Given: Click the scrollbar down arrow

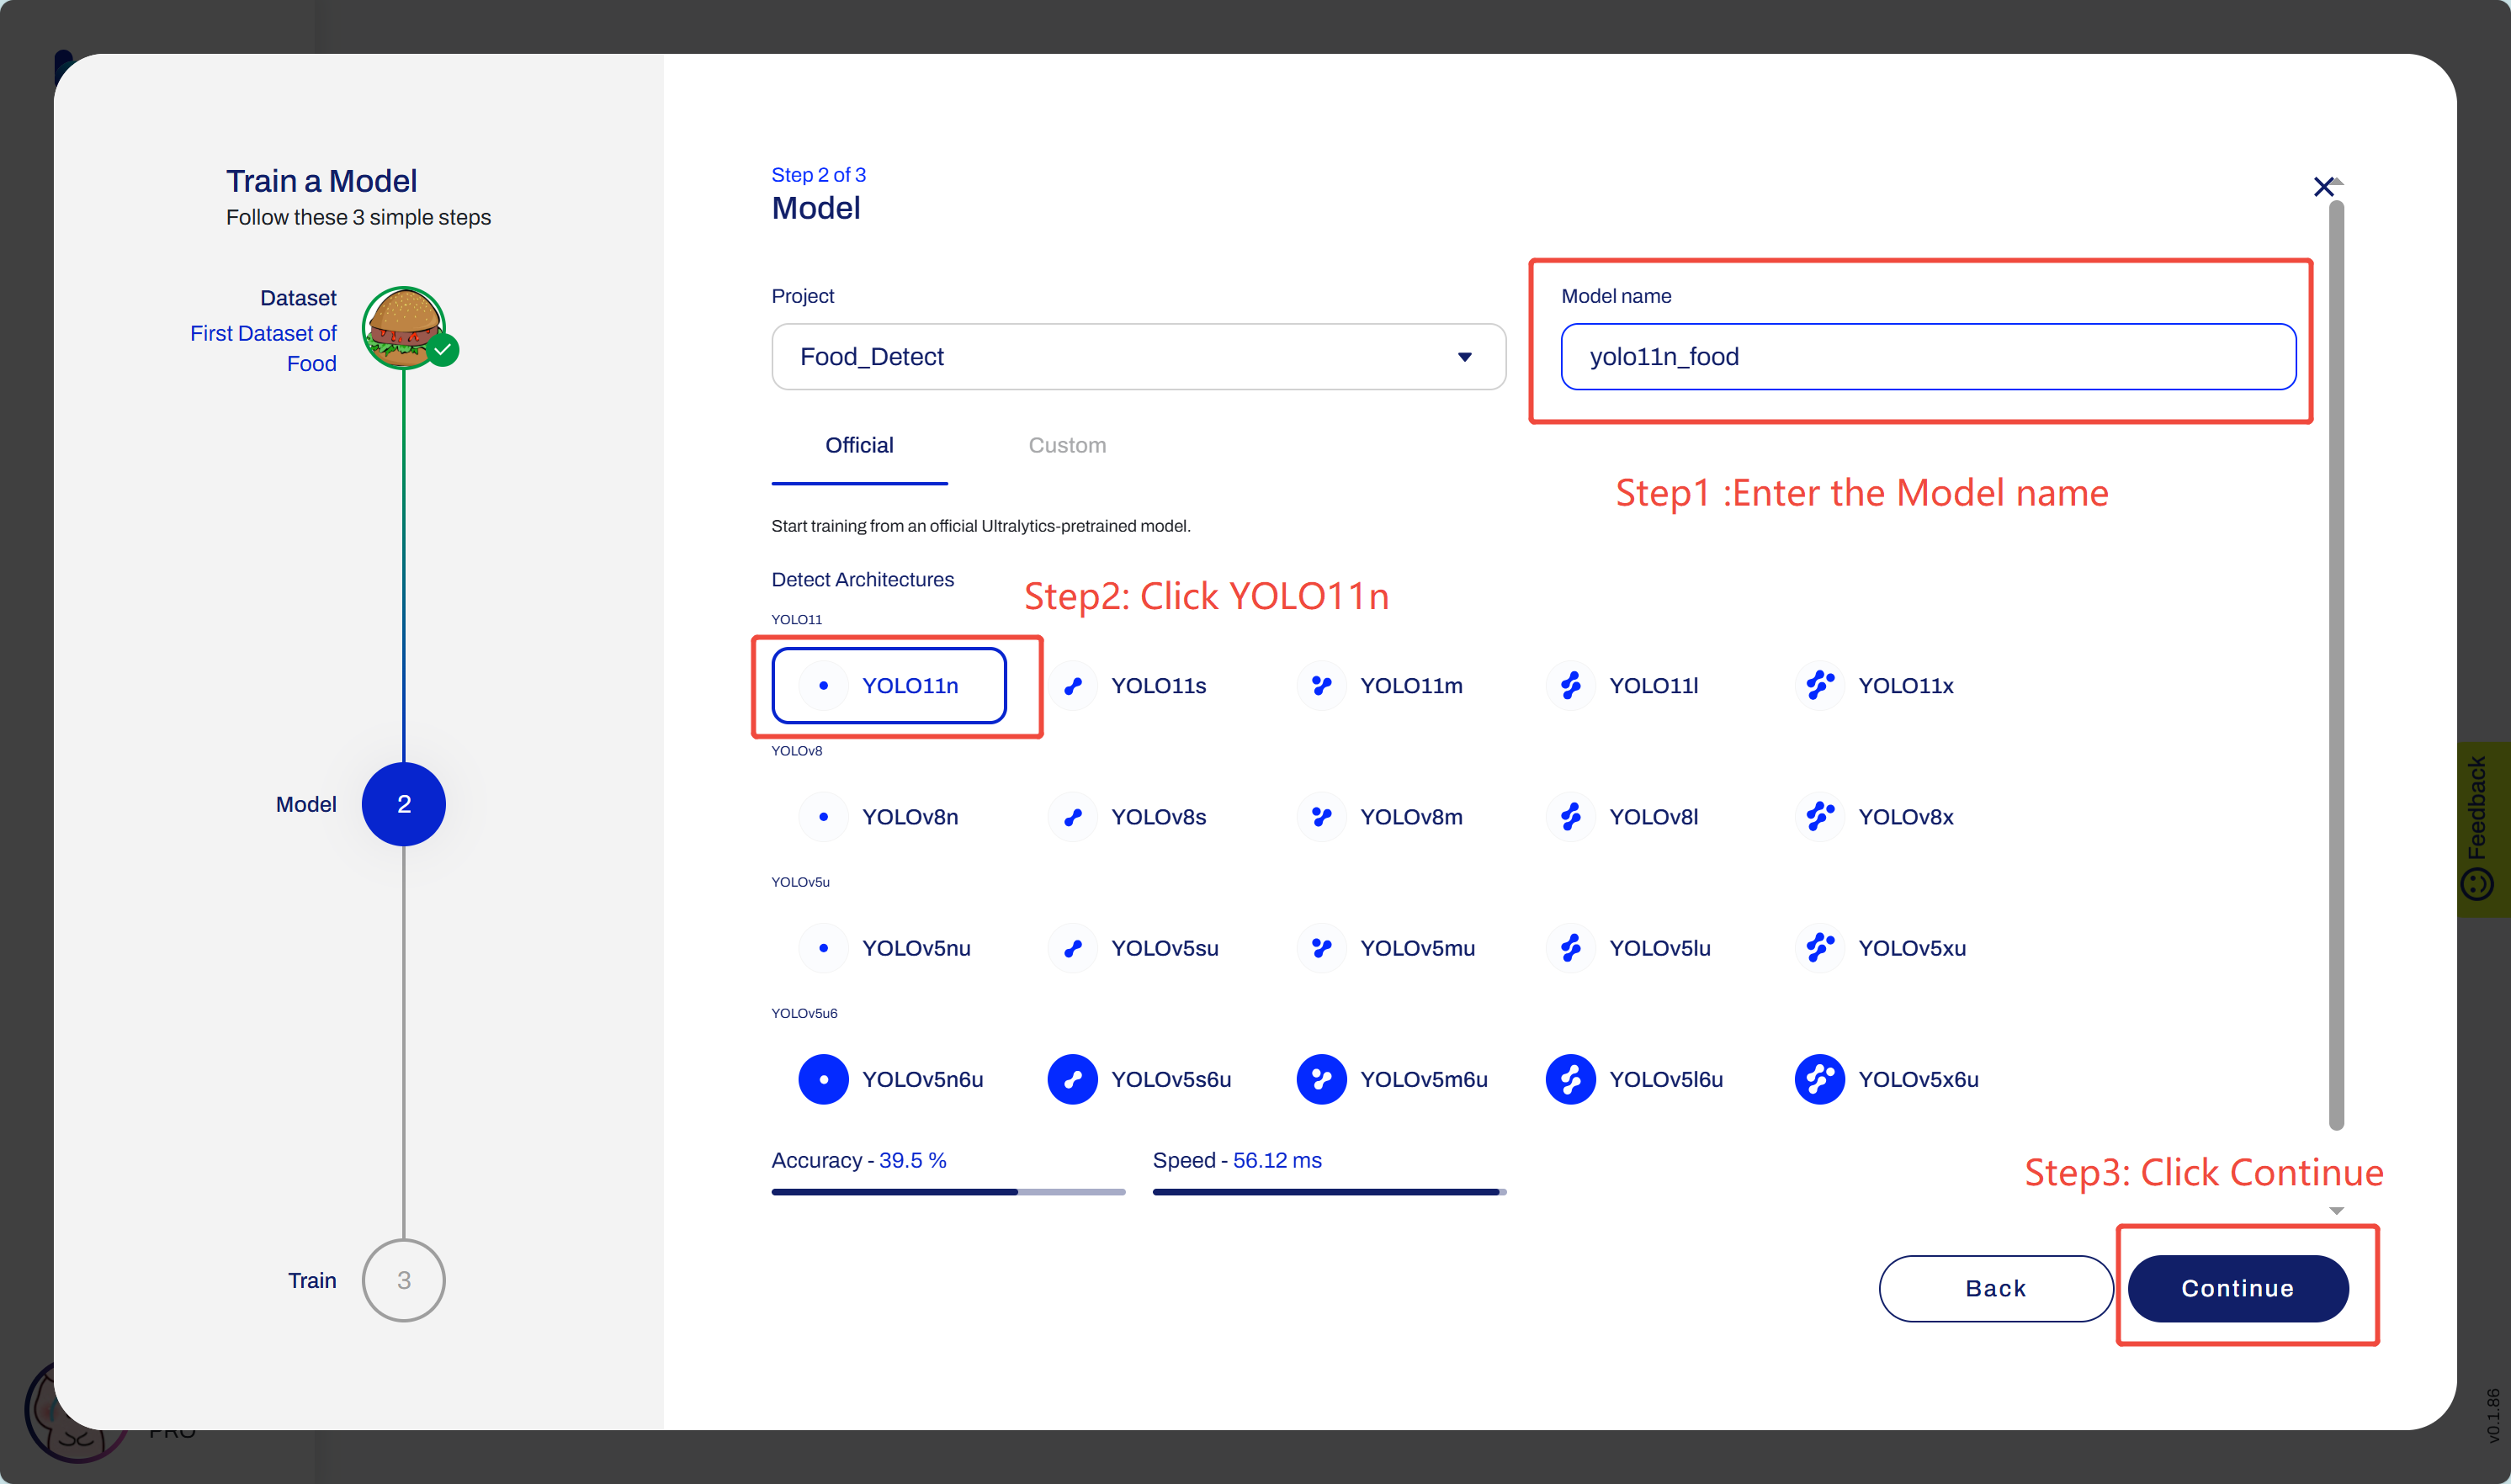Looking at the screenshot, I should 2336,1211.
